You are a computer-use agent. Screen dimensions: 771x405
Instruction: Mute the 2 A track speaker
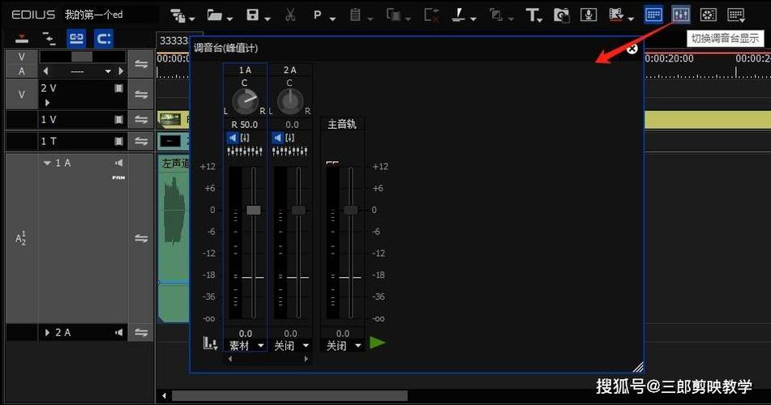118,333
